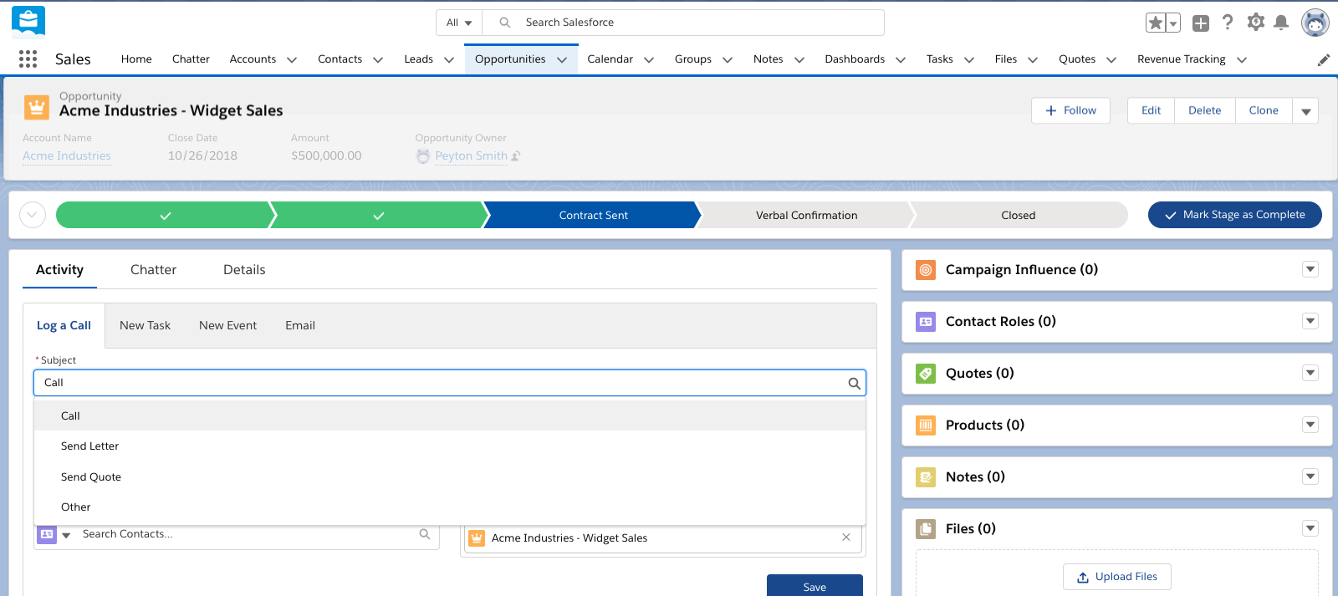Expand the Calendar tab chevron
Screen dimensions: 1338x596
(x=649, y=60)
